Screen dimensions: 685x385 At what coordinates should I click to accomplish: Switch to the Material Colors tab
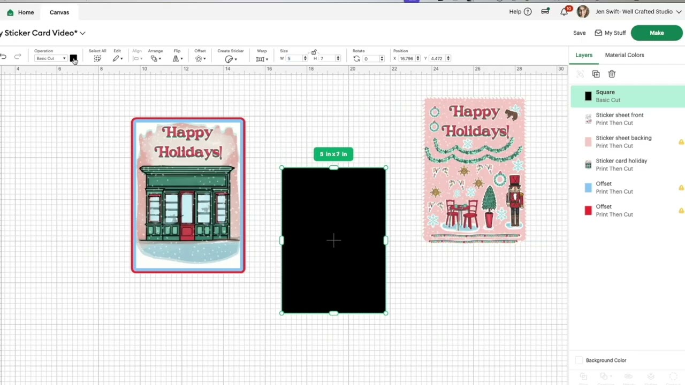click(625, 55)
